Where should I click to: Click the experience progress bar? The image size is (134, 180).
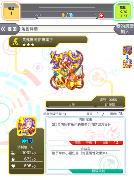tap(85, 110)
